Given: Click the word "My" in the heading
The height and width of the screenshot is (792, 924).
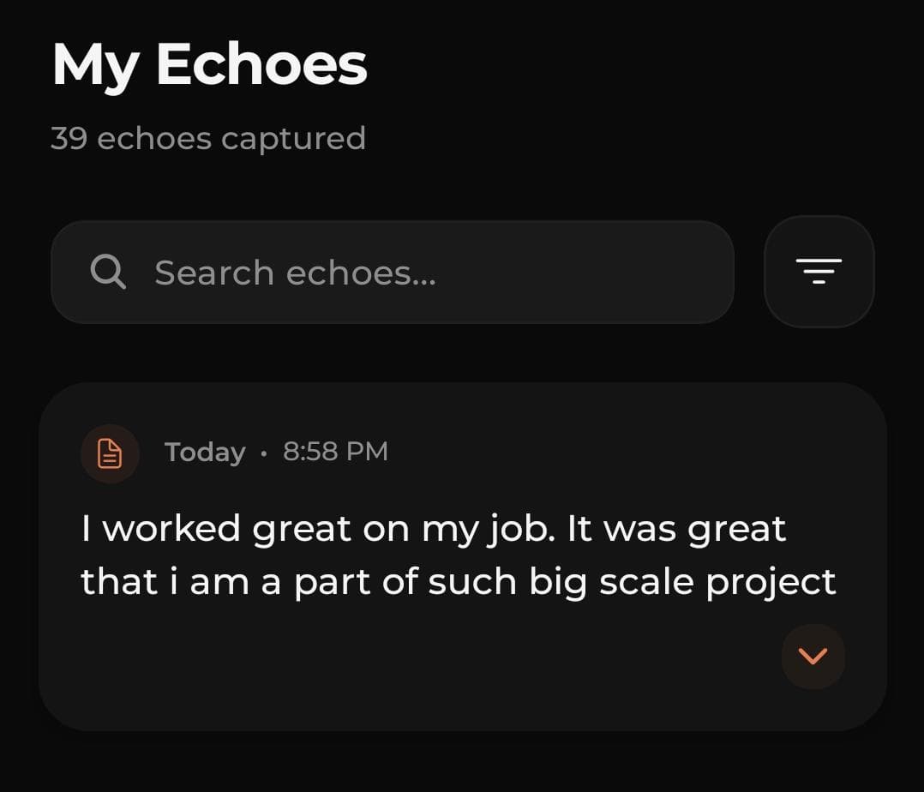Looking at the screenshot, I should click(x=94, y=67).
